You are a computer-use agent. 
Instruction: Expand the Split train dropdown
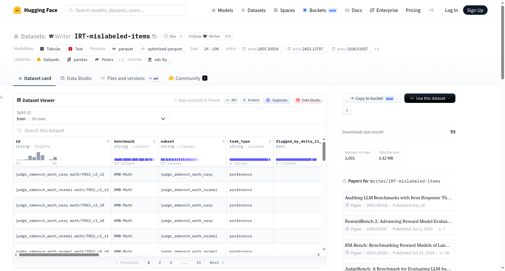pyautogui.click(x=91, y=116)
